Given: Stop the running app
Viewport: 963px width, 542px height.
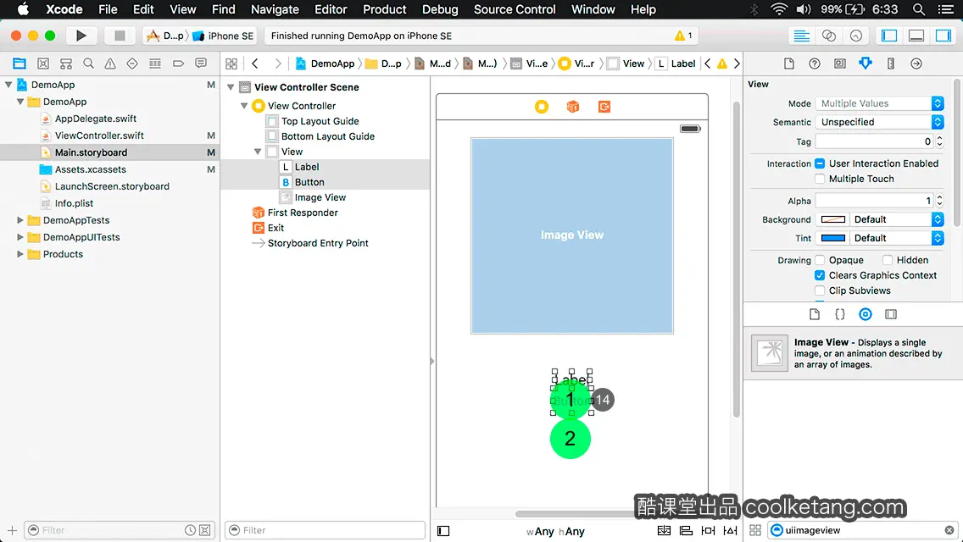Looking at the screenshot, I should click(120, 36).
